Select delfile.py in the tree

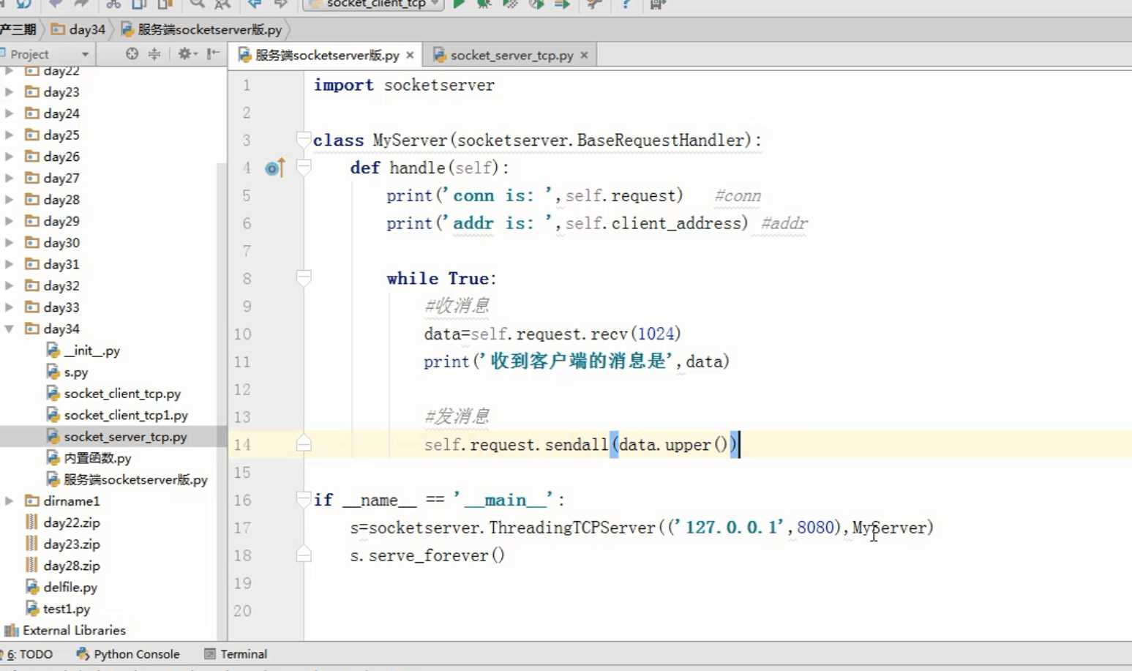[61, 587]
